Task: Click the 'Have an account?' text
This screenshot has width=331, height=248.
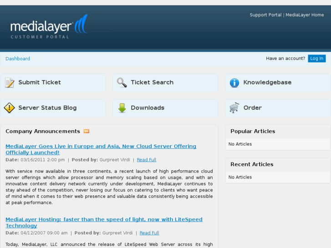Action: click(x=285, y=58)
